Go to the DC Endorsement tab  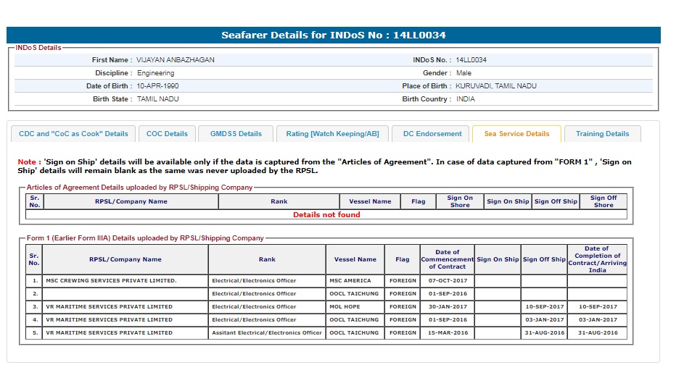coord(432,134)
